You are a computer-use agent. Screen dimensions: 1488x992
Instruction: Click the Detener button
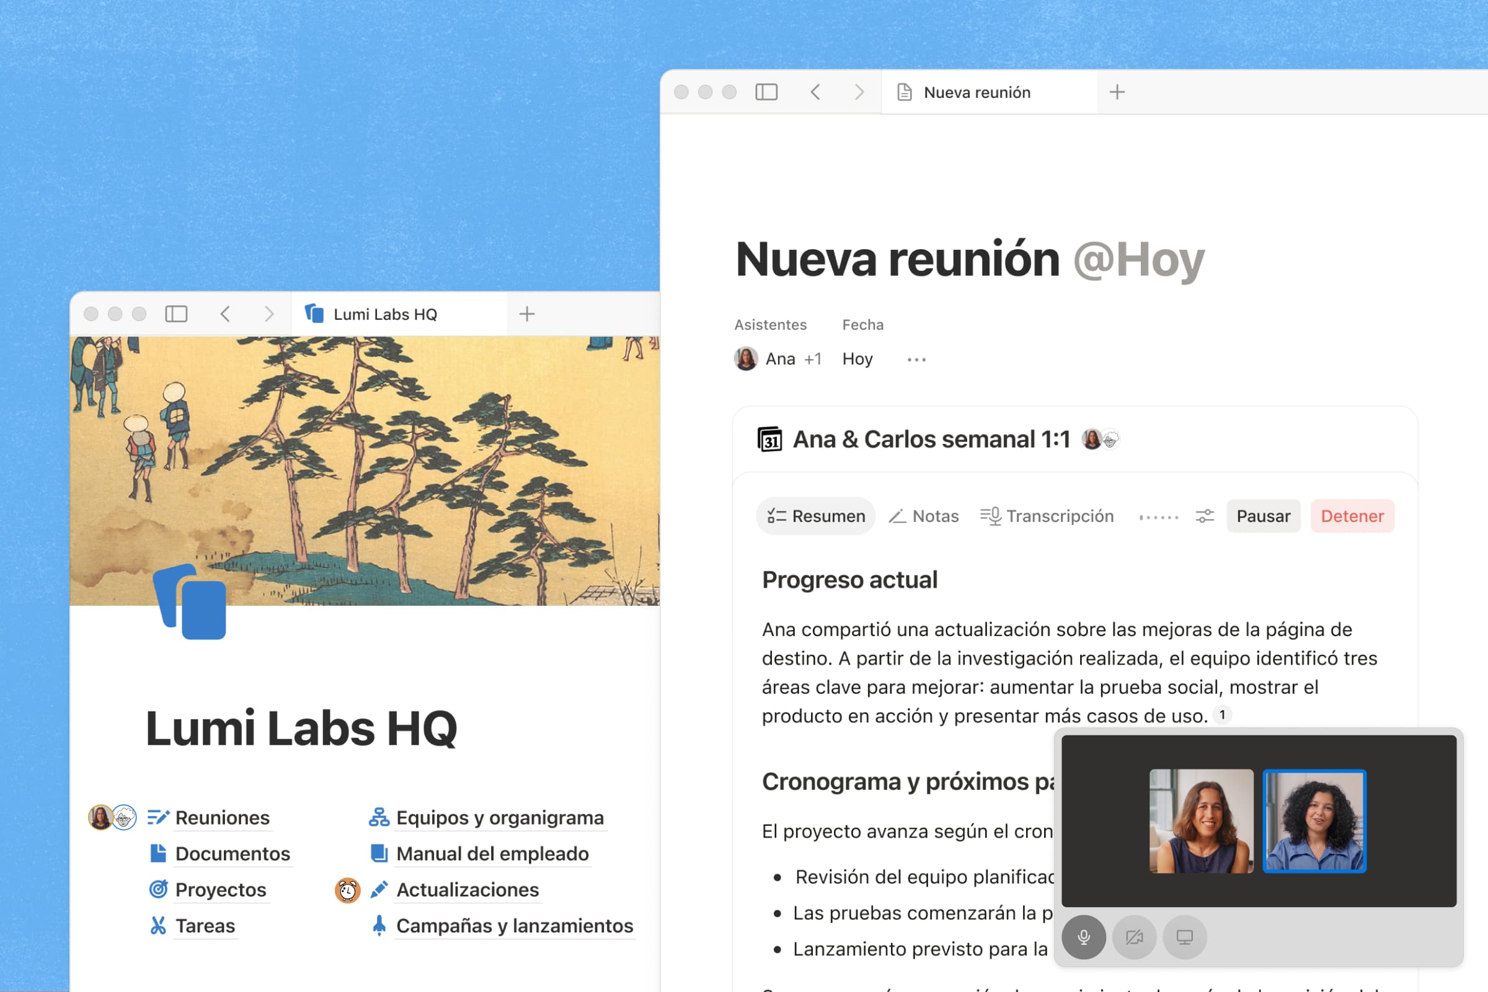(x=1352, y=516)
